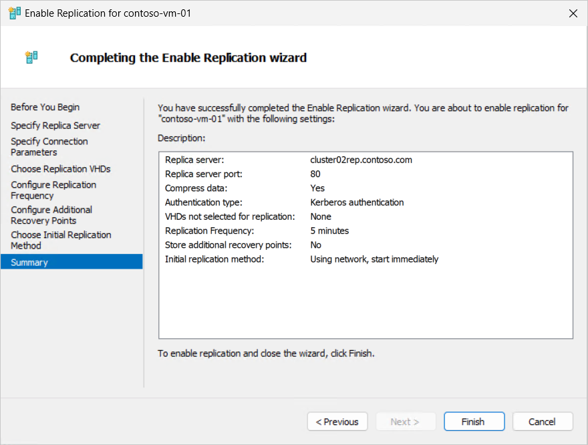The width and height of the screenshot is (588, 445).
Task: Click the Finish button to enable replication
Action: (474, 422)
